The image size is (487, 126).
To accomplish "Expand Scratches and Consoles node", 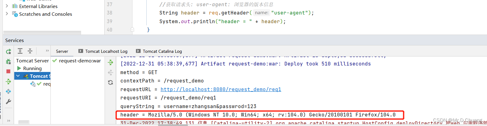I will 7,14.
